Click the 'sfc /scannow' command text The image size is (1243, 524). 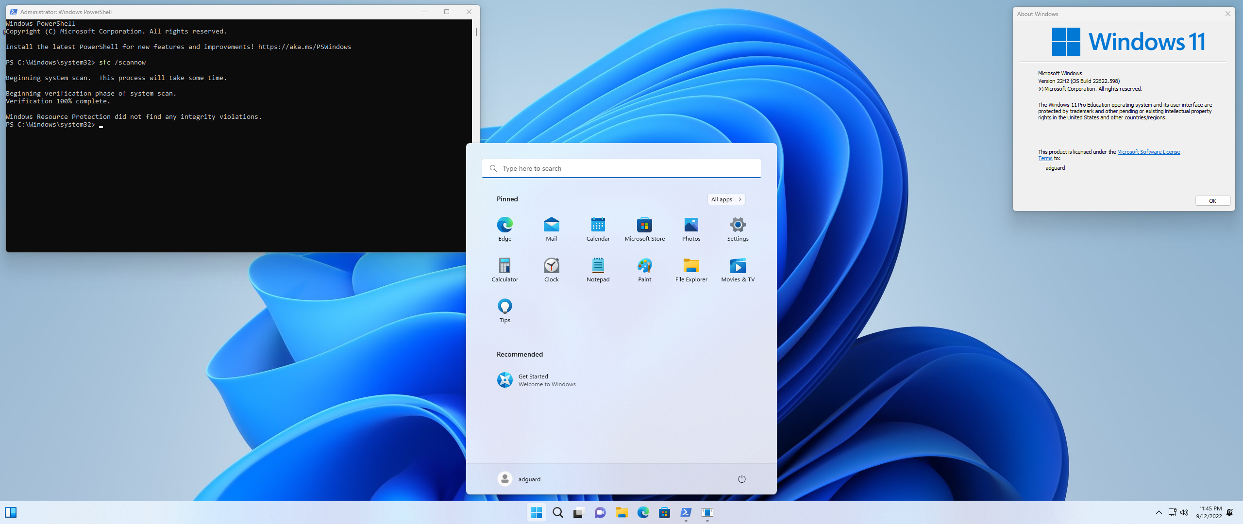click(x=122, y=63)
